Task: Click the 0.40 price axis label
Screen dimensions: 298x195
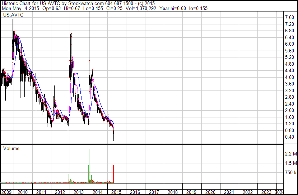Action: [x=289, y=137]
